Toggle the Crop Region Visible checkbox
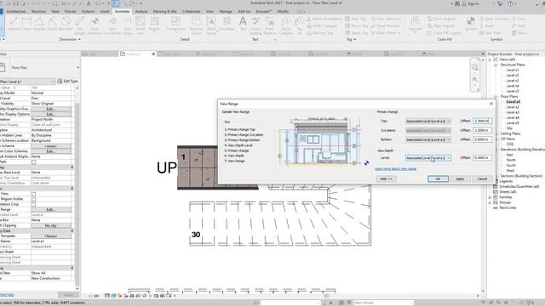Image resolution: width=545 pixels, height=306 pixels. 34,199
